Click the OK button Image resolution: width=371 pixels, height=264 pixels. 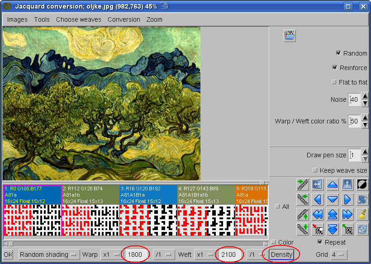click(x=8, y=255)
